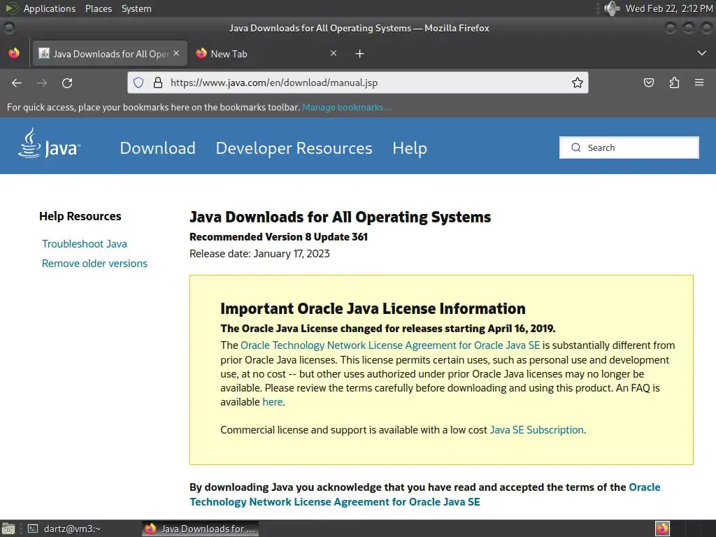Screen dimensions: 716x537
Task: Show site security via padlock icon
Action: pos(158,83)
